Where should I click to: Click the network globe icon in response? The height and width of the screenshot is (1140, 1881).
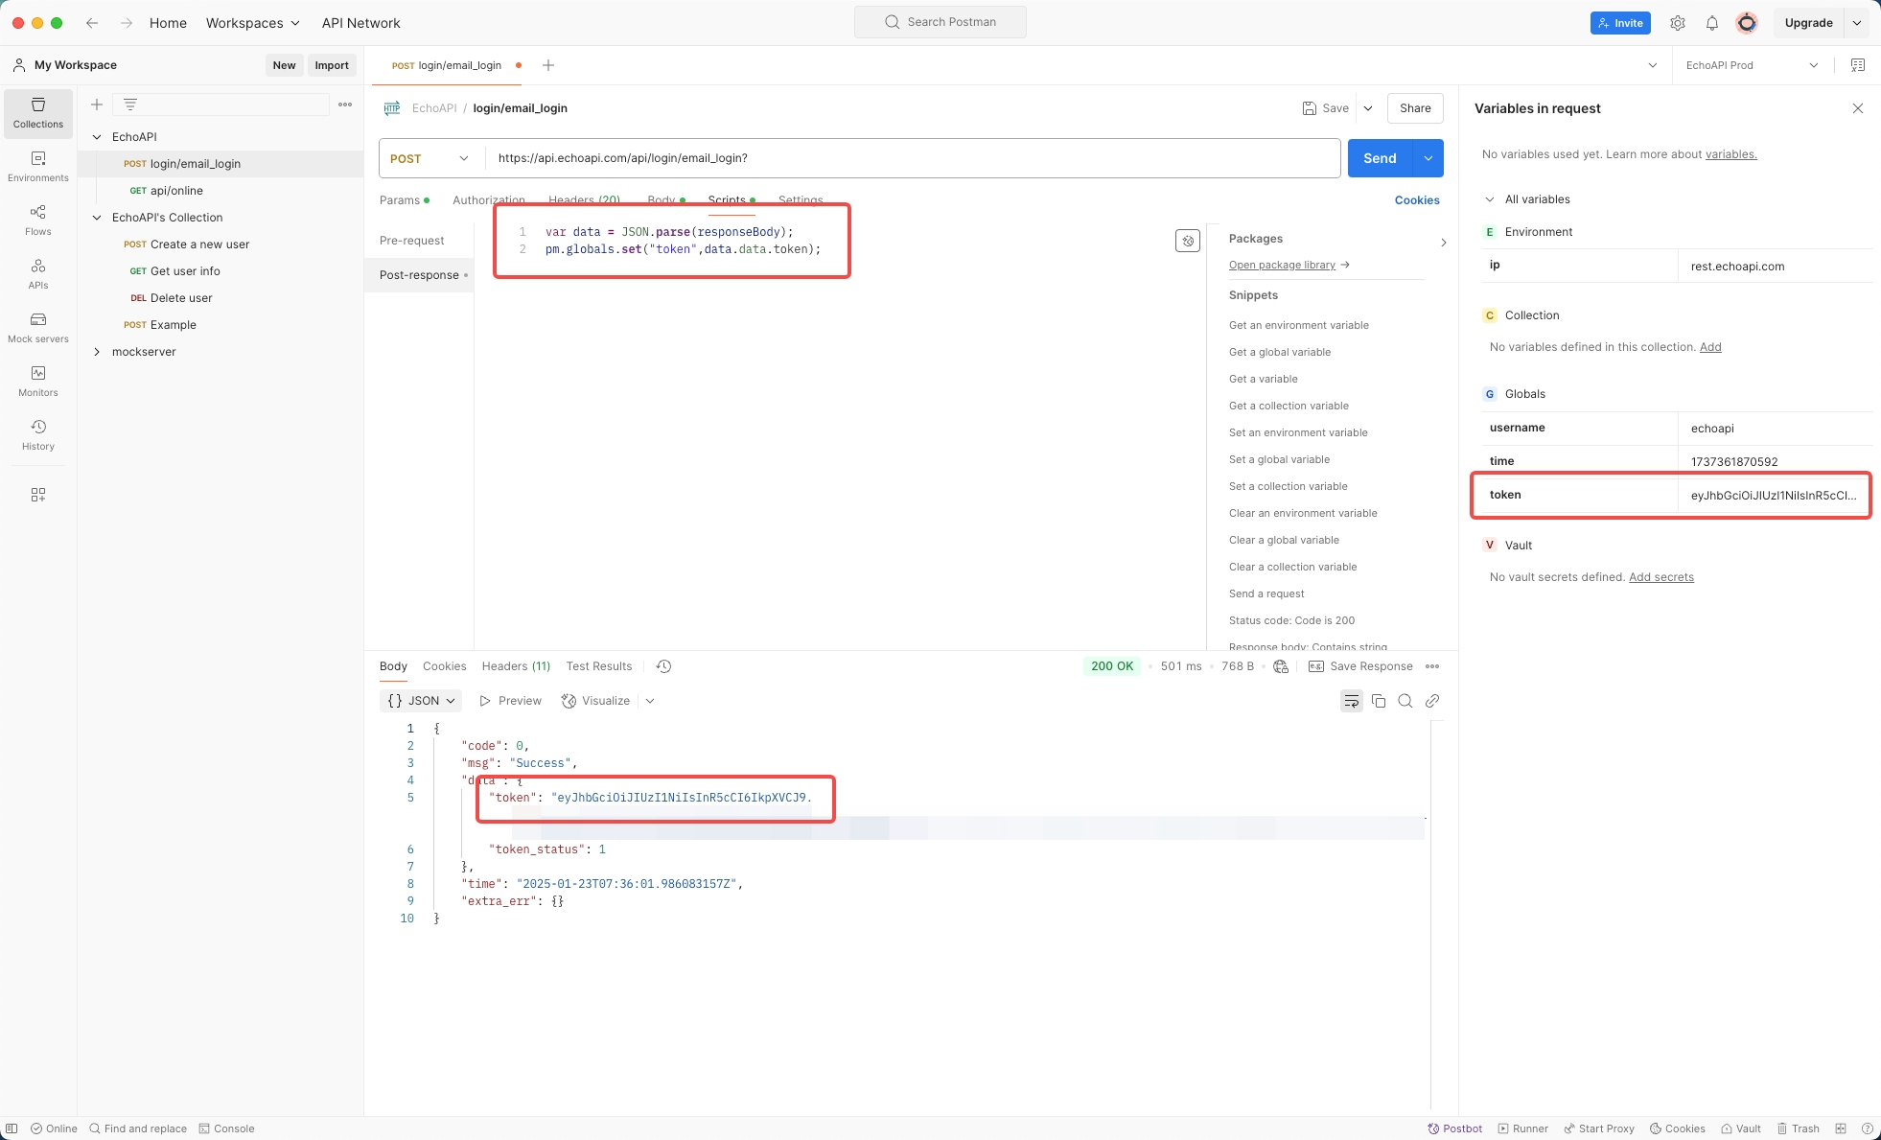coord(1281,666)
